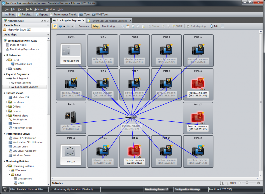265x194 pixels.
Task: Select the Windows 7 node on Port 19
Action: coord(198,150)
